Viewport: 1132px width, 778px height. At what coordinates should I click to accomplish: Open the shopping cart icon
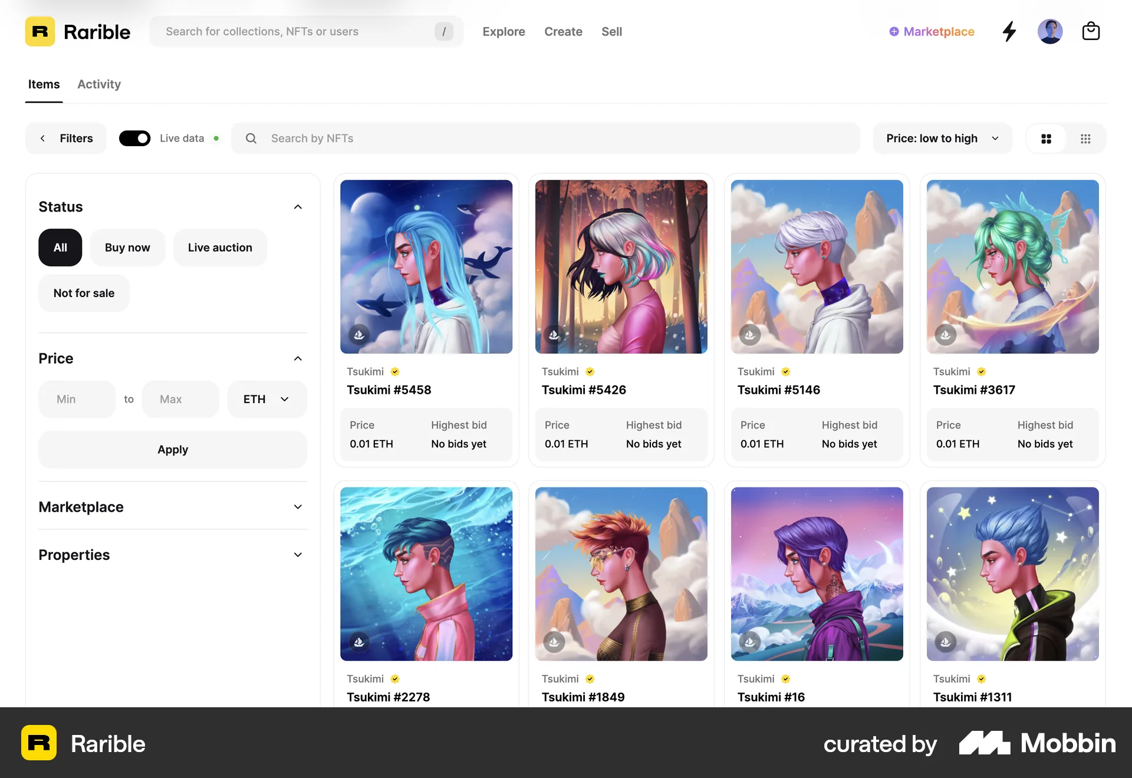[1091, 31]
